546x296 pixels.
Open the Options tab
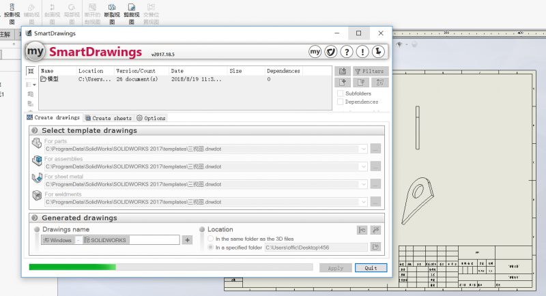pos(151,118)
